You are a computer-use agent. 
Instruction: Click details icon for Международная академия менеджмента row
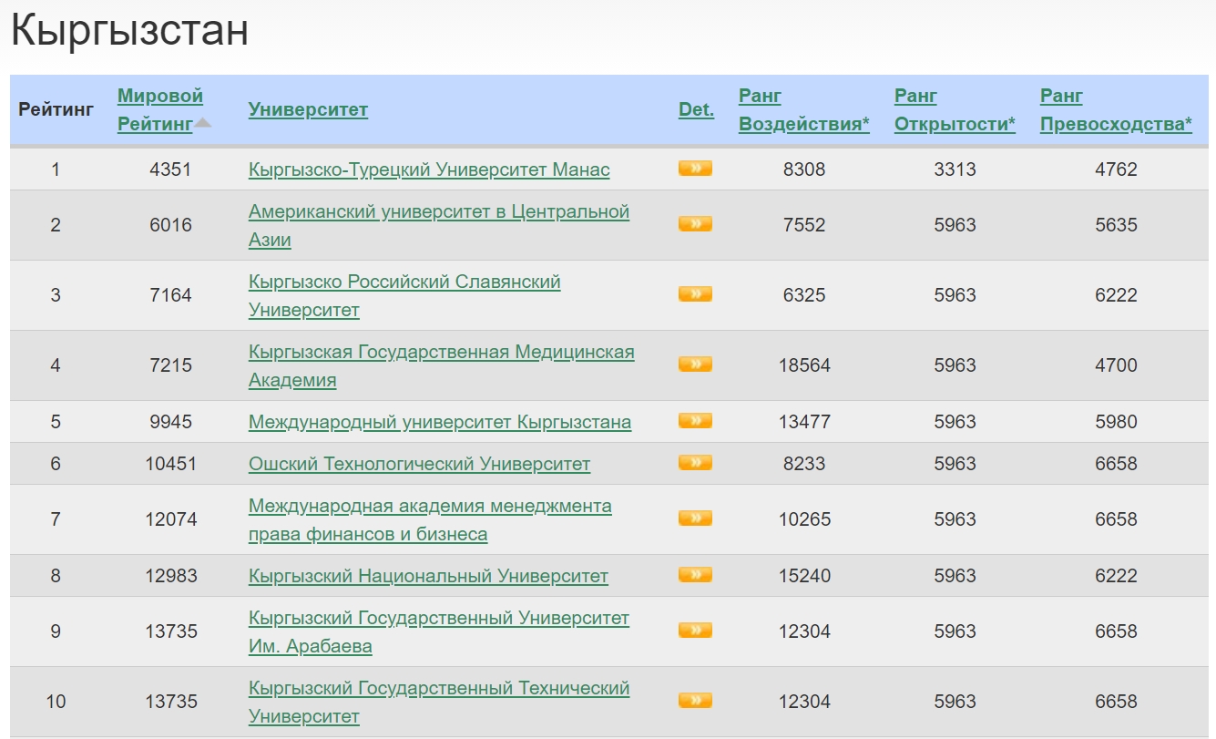[x=695, y=518]
